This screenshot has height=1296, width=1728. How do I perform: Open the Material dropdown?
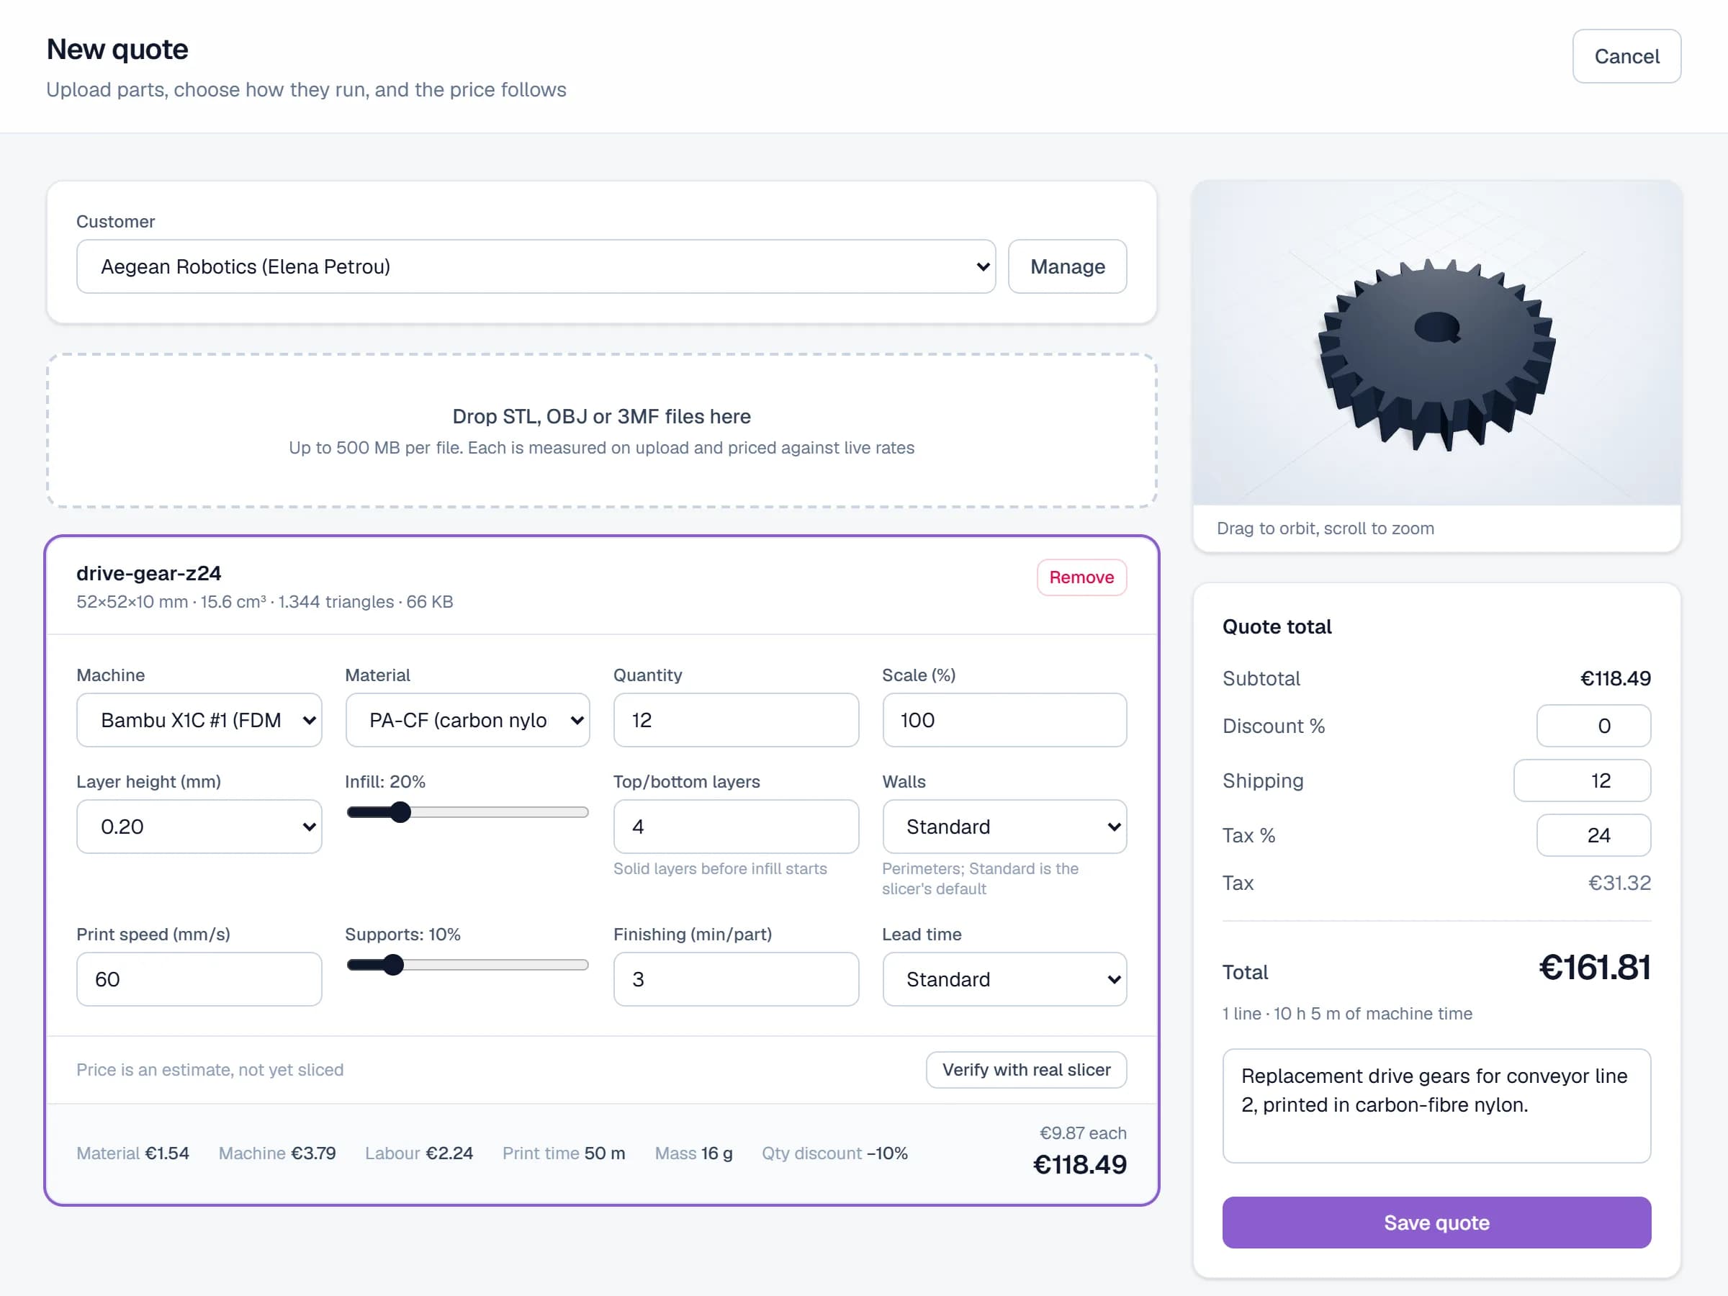[x=467, y=720]
